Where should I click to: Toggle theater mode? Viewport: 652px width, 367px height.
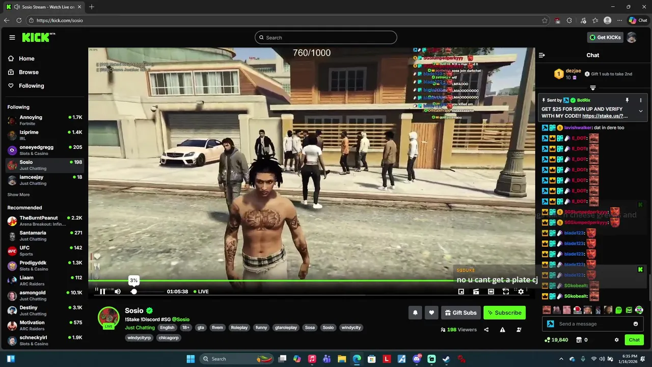pyautogui.click(x=491, y=292)
